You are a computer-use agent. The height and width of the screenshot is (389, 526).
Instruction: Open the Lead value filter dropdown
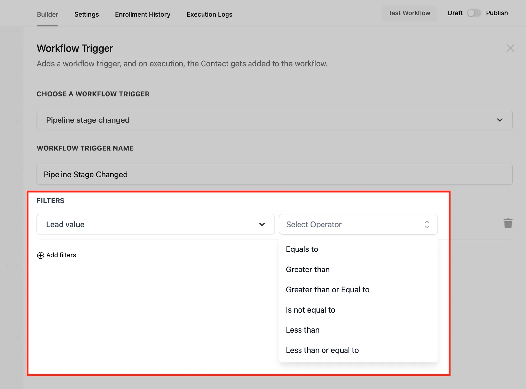click(155, 224)
